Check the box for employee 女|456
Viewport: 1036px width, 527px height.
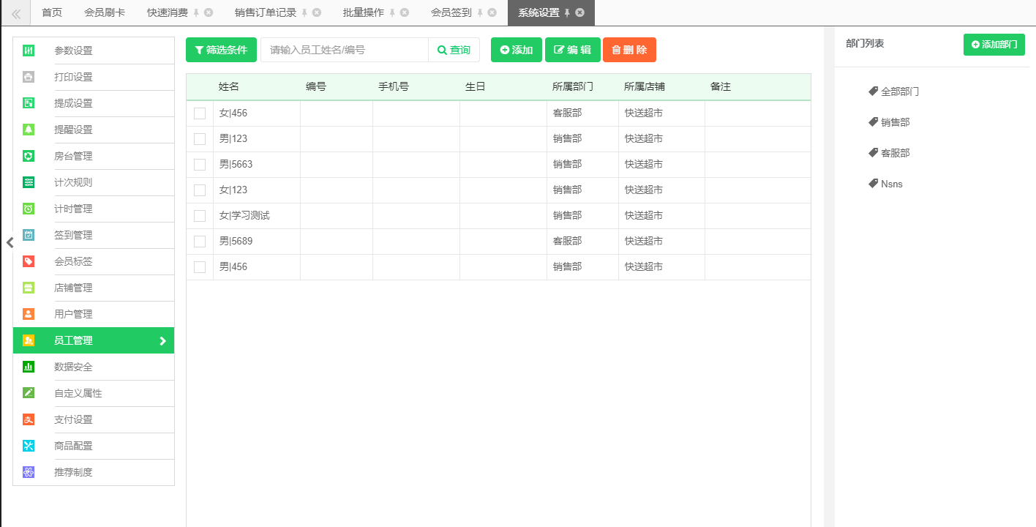tap(200, 113)
